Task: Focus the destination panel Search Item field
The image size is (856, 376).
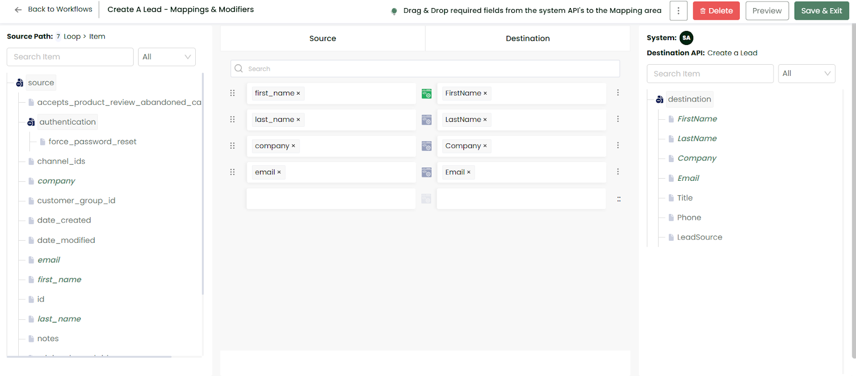Action: 710,74
